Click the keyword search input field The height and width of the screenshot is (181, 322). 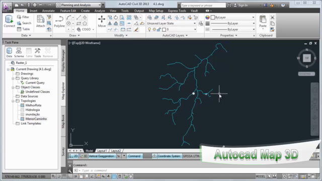tap(203, 6)
